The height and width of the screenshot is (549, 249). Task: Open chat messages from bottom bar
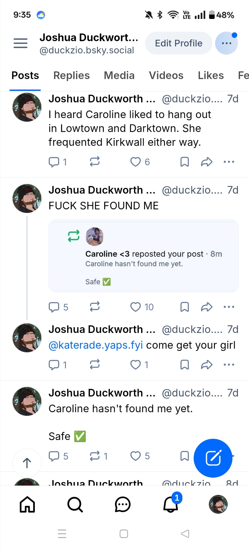pos(122,505)
